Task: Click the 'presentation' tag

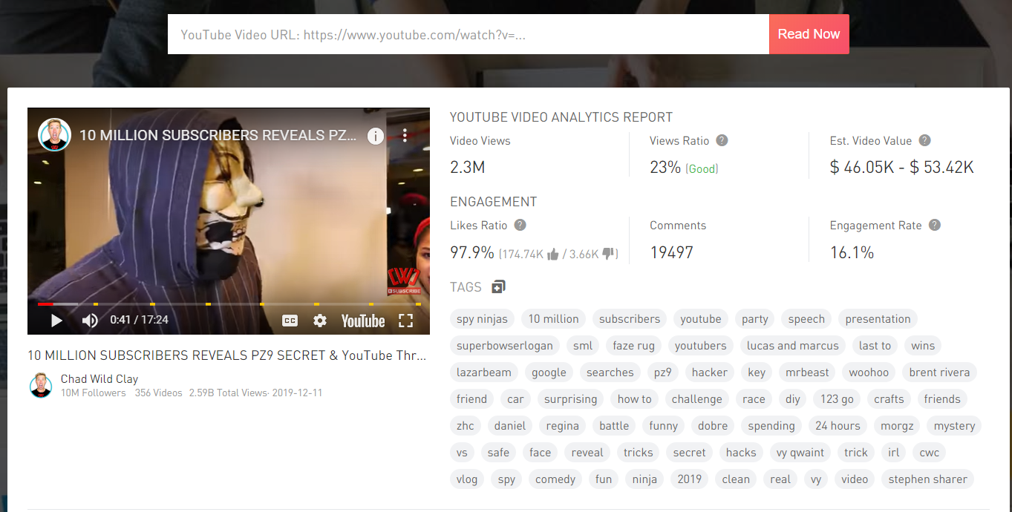Action: coord(878,319)
